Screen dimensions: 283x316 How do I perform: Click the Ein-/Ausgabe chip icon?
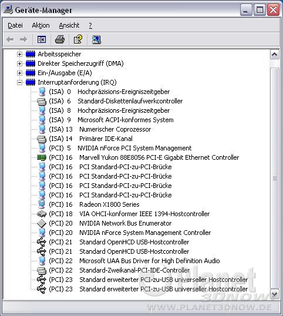point(31,73)
